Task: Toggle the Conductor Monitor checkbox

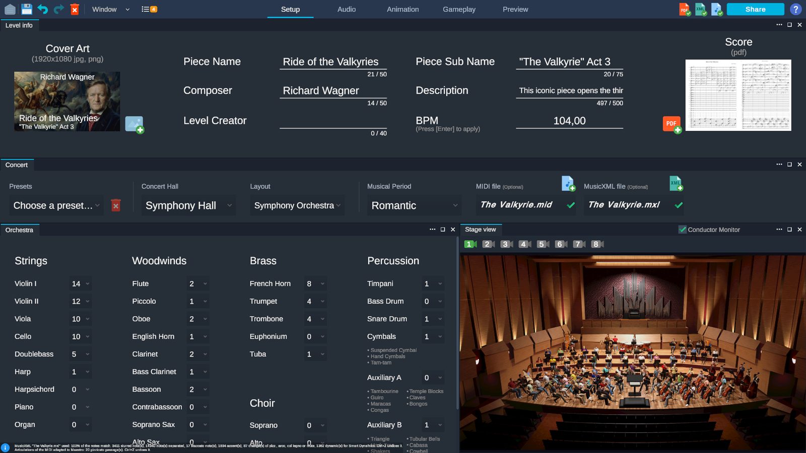Action: pos(683,230)
